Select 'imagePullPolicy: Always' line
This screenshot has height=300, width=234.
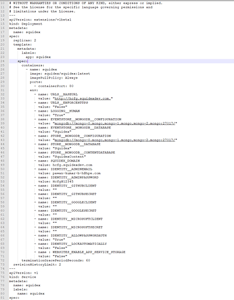click(54, 78)
